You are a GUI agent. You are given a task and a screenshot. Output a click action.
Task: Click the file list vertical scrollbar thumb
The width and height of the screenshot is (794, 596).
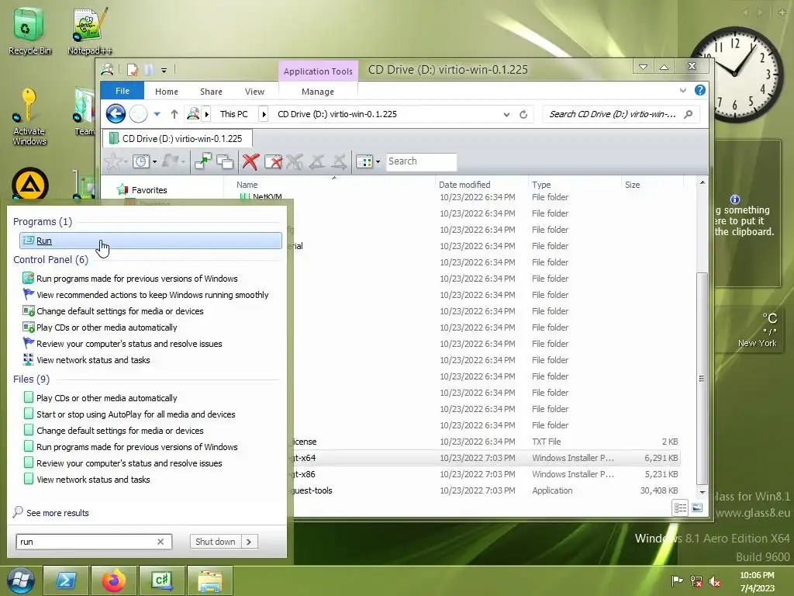click(x=702, y=378)
